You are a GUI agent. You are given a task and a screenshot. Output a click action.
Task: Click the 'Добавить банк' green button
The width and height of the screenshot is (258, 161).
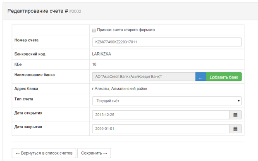click(224, 77)
